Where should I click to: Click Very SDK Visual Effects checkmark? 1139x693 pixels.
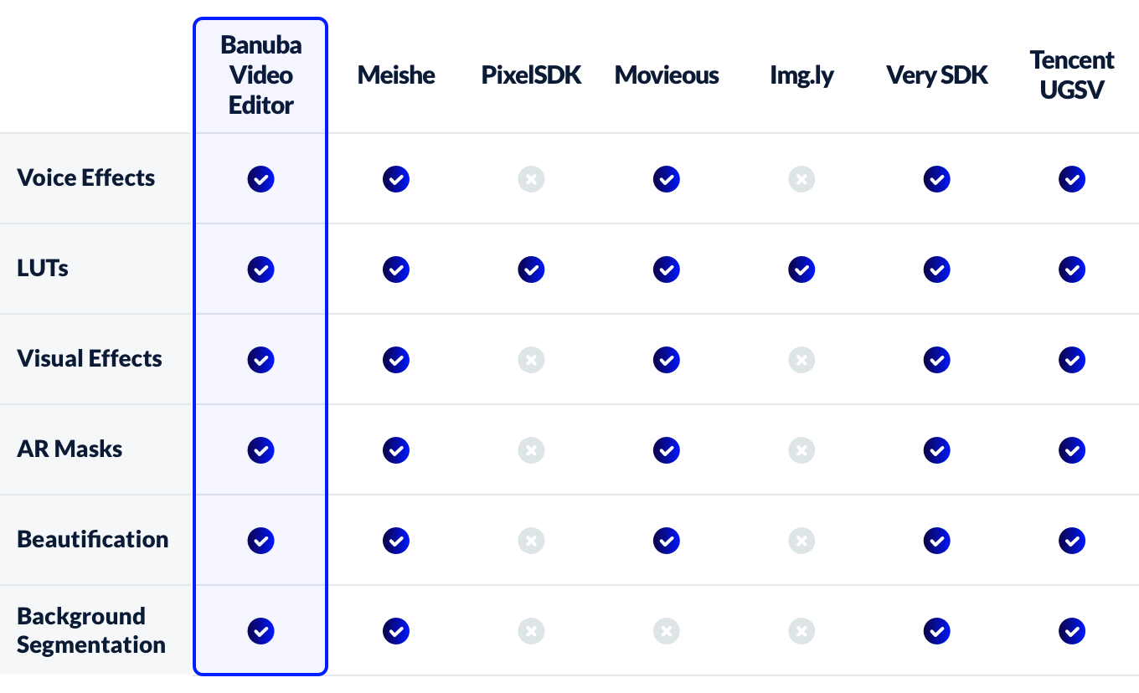click(936, 360)
